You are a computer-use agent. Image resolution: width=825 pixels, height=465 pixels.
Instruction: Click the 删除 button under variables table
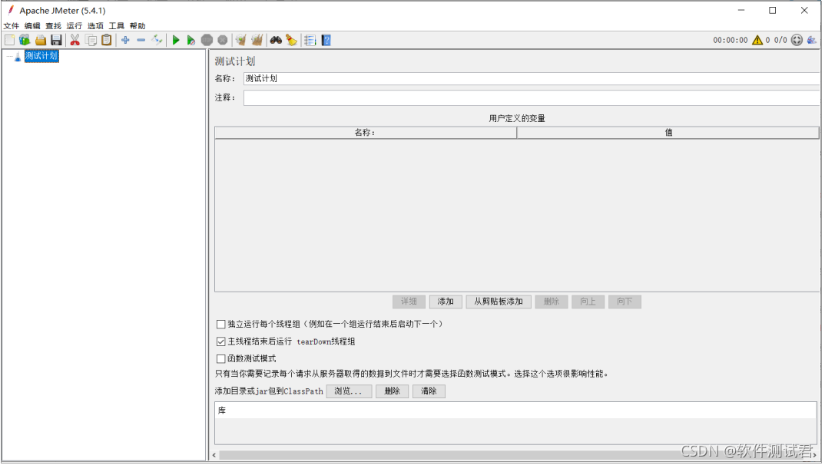point(552,302)
